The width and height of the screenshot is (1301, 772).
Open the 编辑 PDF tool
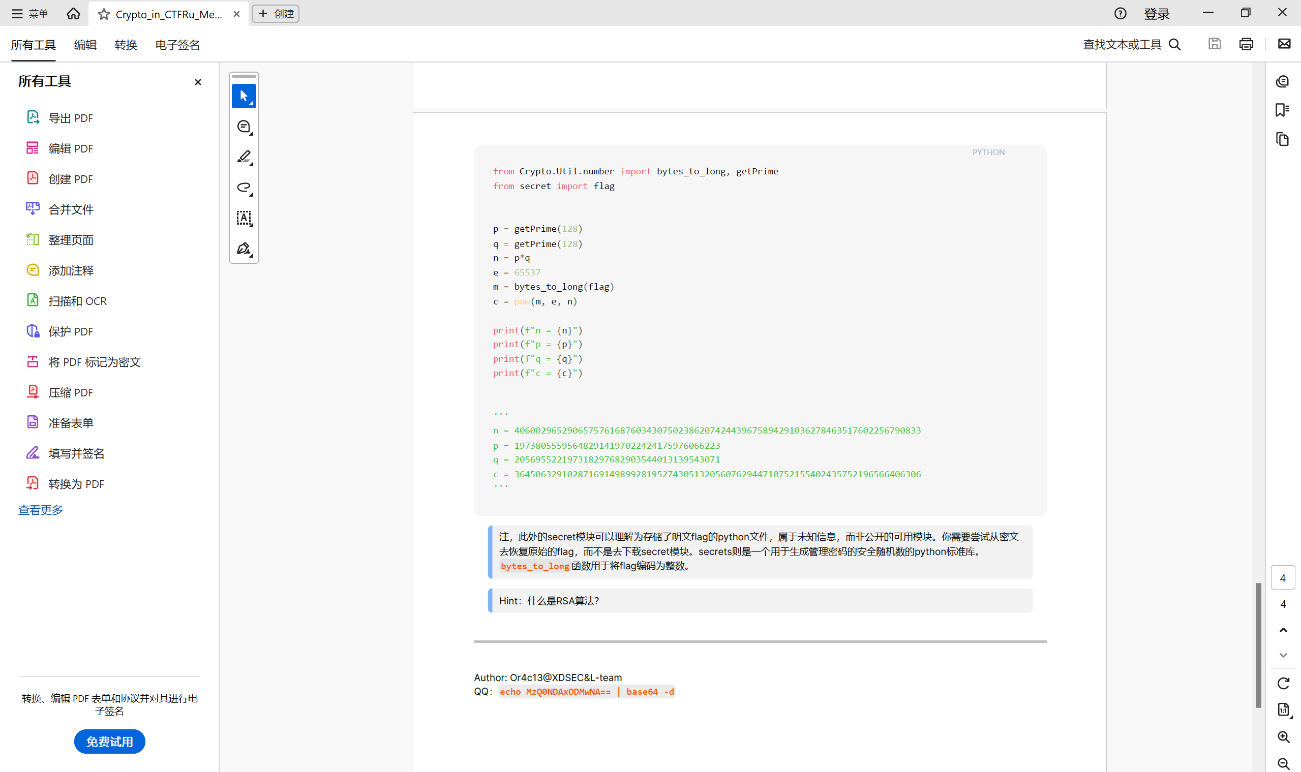point(60,148)
